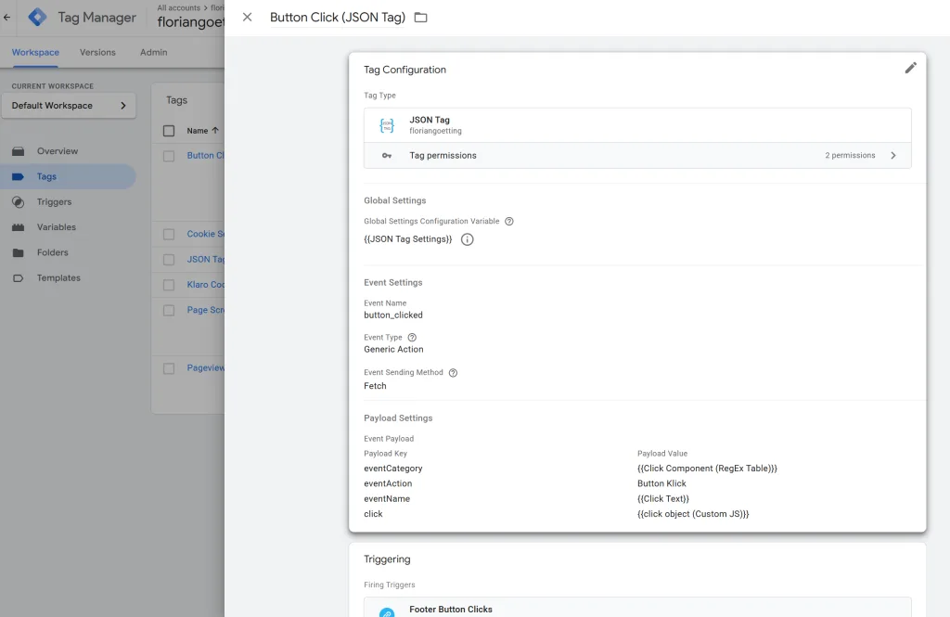The image size is (950, 617).
Task: Open help for Global Settings Configuration Variable
Action: pos(509,221)
